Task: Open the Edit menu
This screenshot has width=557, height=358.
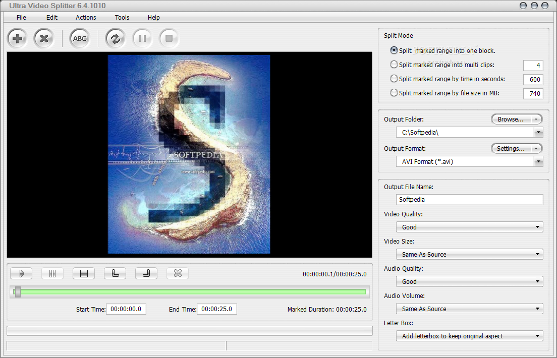Action: (52, 18)
